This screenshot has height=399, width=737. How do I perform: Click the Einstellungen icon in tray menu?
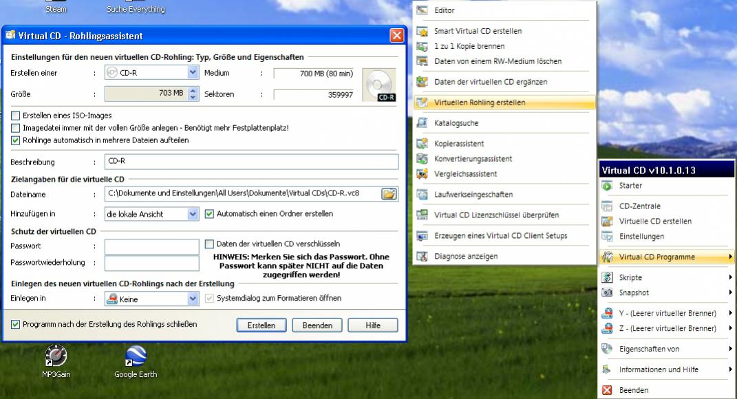(607, 237)
